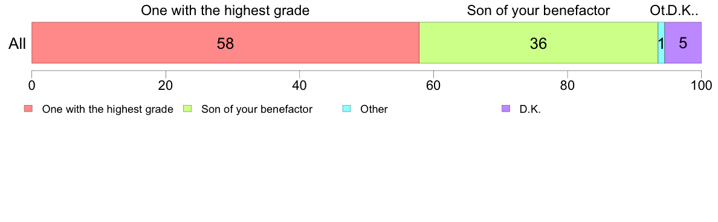Select the red bar segment labeled 58
Image resolution: width=718 pixels, height=222 pixels.
point(225,43)
